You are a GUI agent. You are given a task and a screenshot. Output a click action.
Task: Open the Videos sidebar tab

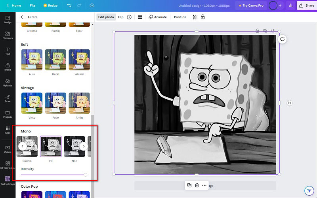(8, 149)
